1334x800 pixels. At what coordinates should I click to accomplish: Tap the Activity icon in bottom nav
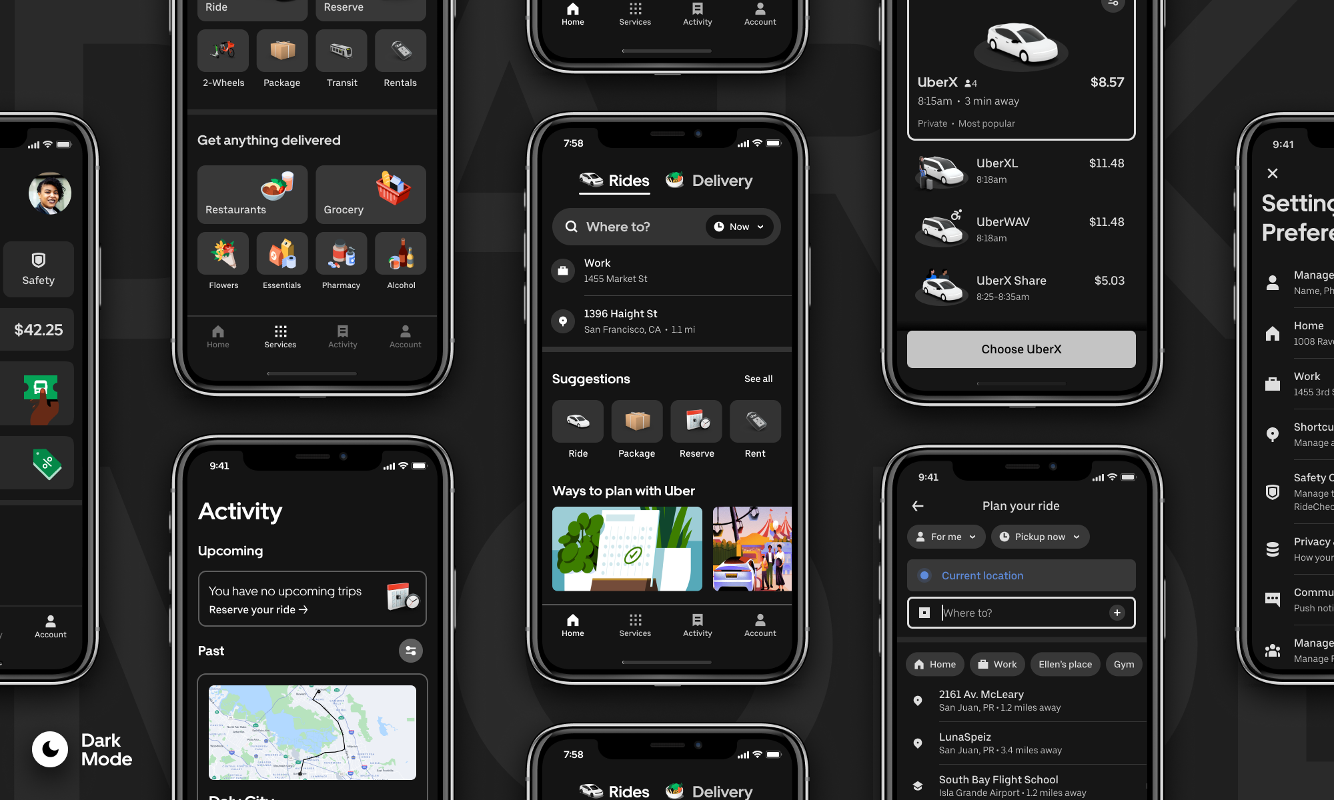pos(696,624)
